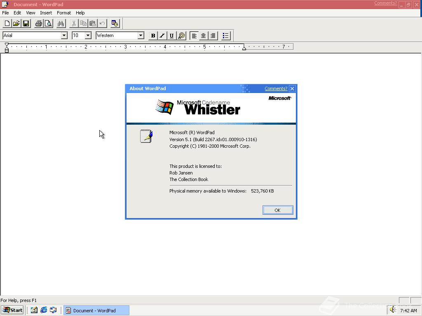Click the 523,760 KB memory value

pos(263,191)
